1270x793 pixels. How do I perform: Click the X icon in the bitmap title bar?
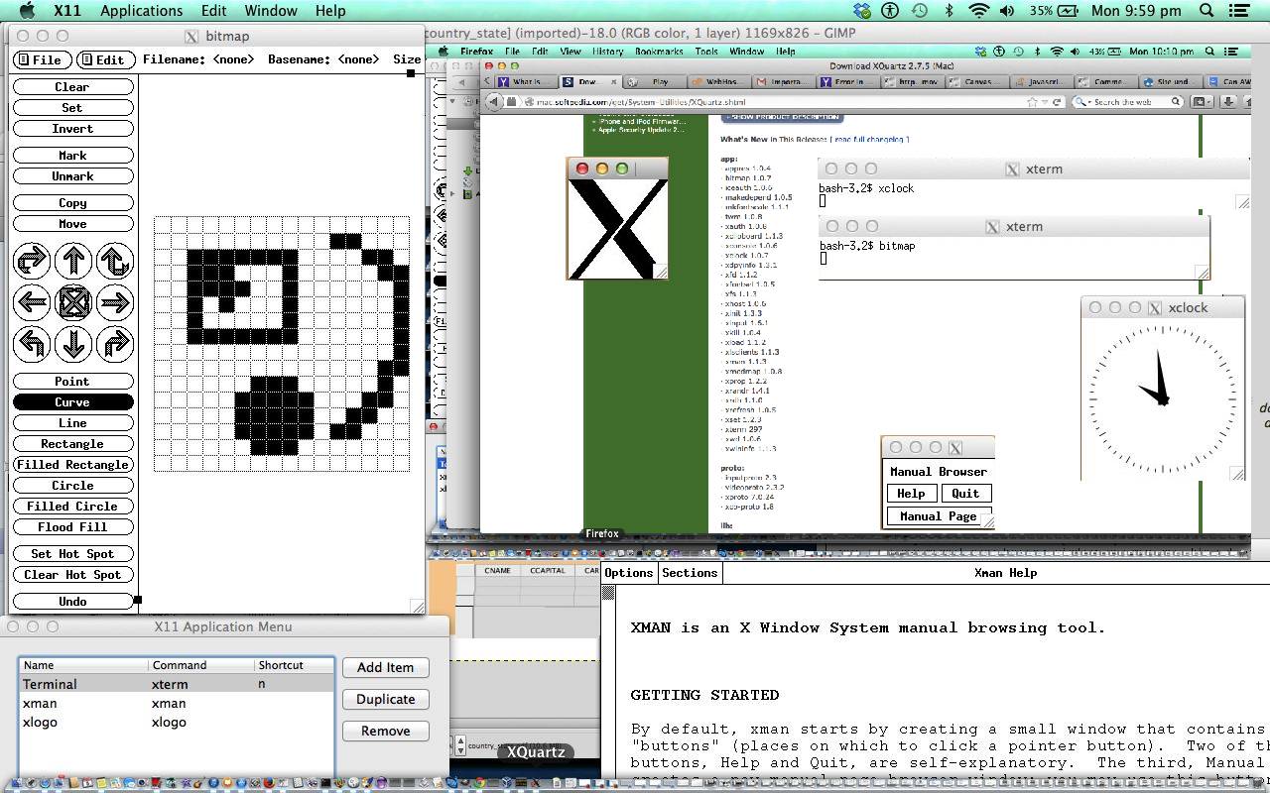pyautogui.click(x=191, y=36)
